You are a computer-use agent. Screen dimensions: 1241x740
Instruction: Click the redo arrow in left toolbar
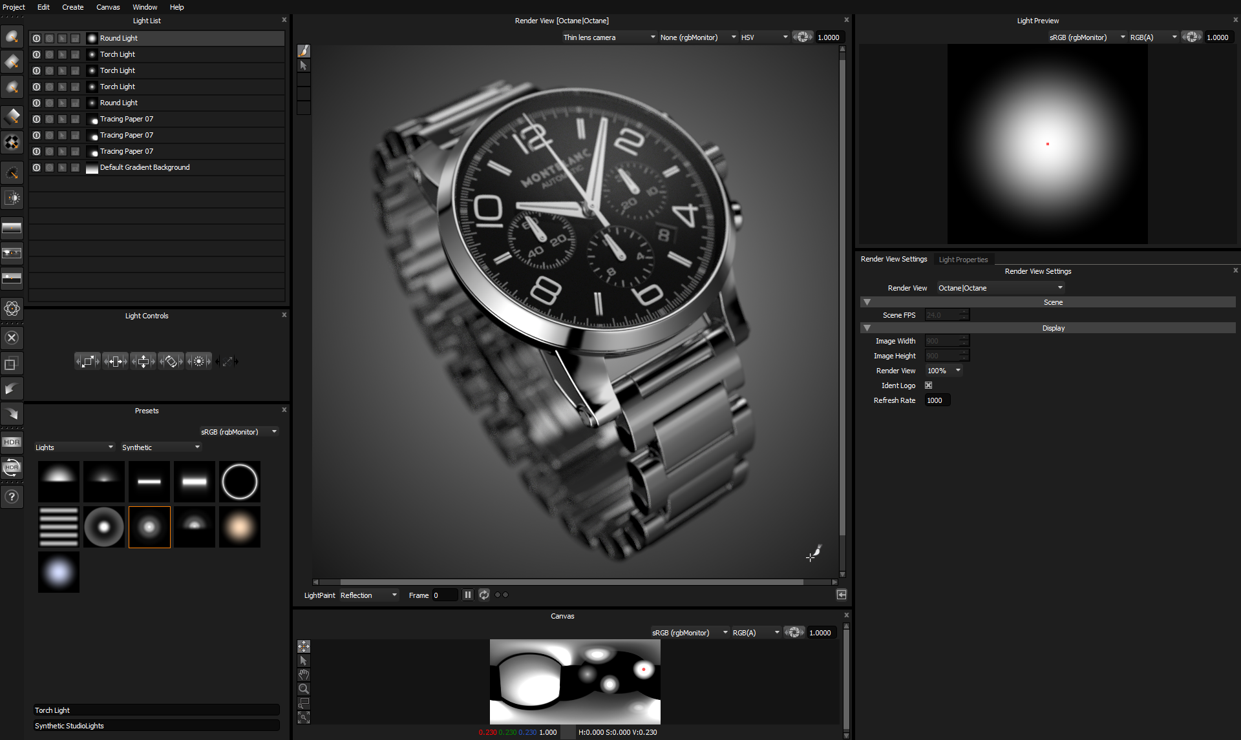coord(12,414)
